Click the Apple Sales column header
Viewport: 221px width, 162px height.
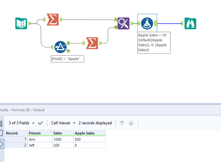tap(90, 133)
